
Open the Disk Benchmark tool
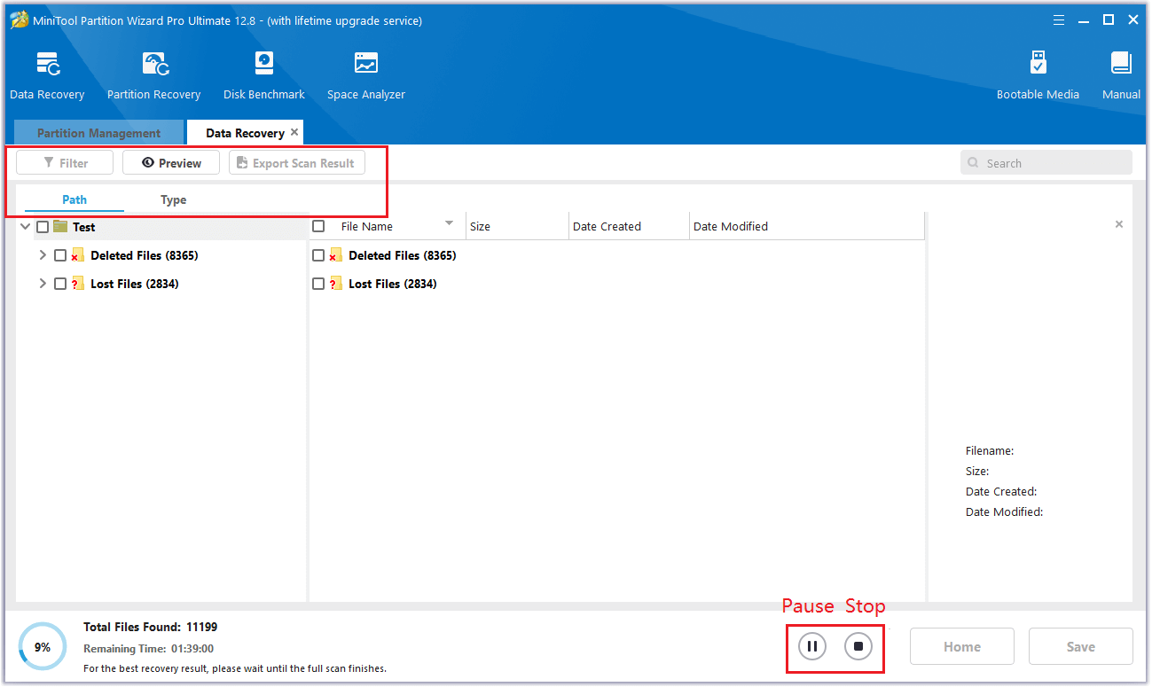coord(263,66)
